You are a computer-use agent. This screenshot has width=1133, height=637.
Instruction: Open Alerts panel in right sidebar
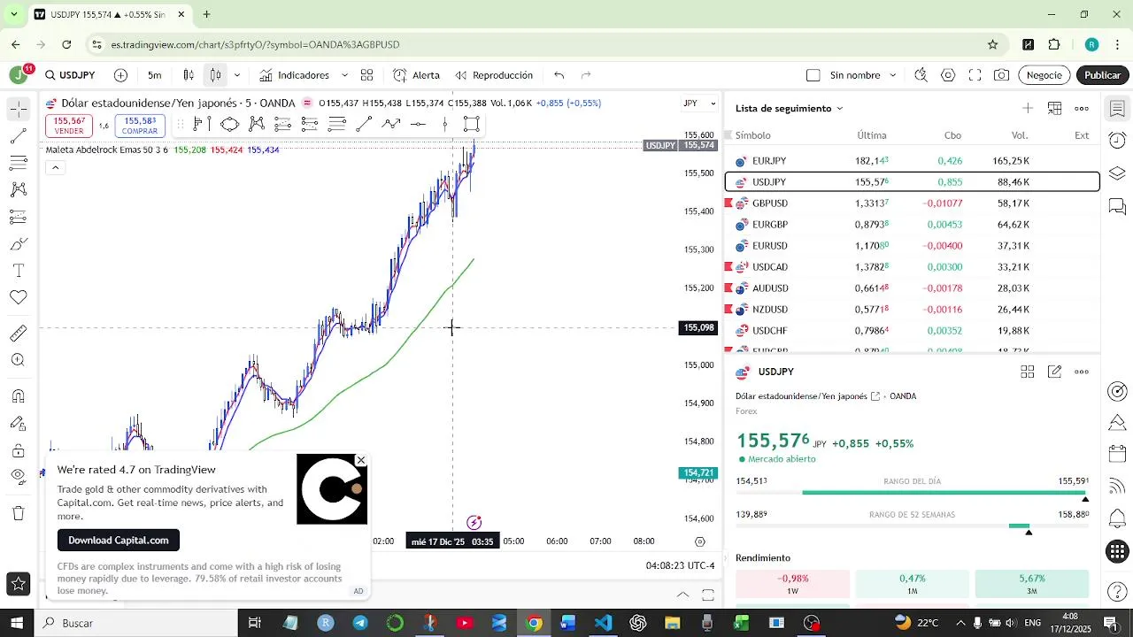pos(1117,141)
